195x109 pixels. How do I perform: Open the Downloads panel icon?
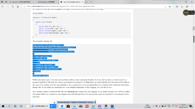tap(182, 7)
